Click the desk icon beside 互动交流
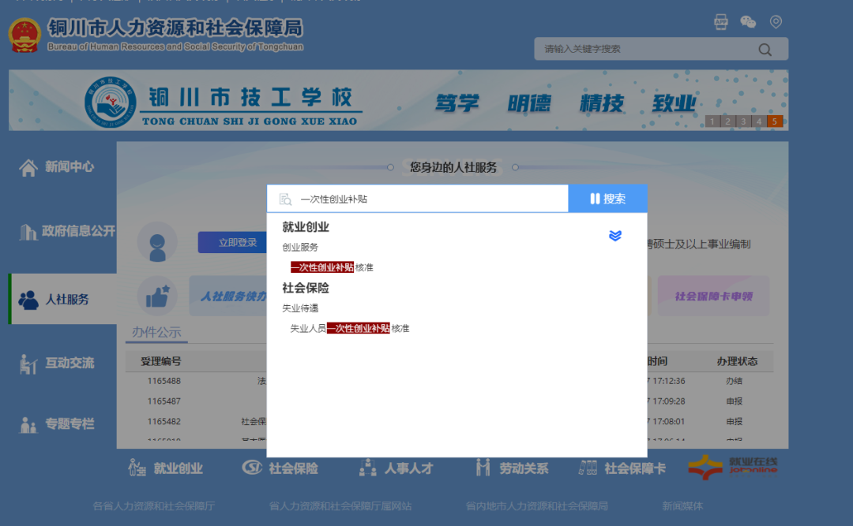Screen dimensions: 853x526 28,364
